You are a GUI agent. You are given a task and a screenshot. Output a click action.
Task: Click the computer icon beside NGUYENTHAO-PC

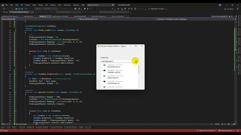105,65
